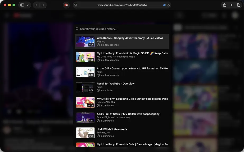
Task: Close the Safari window with the red button
Action: click(x=5, y=5)
